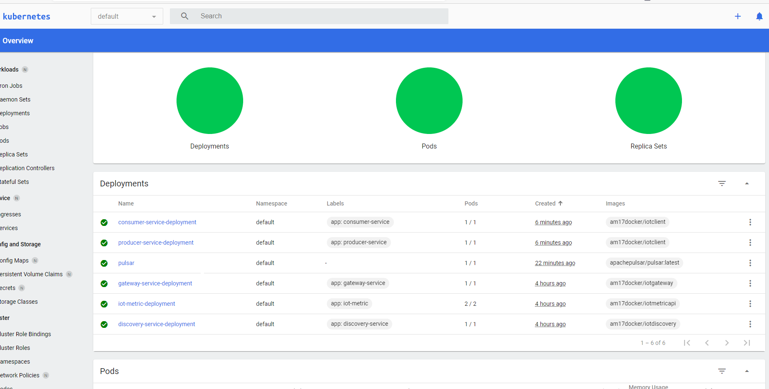Open gateway-service-deployment details

155,283
